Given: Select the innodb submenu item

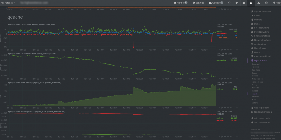Looking at the screenshot, I should (255, 91).
